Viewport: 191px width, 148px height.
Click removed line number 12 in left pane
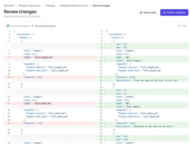coord(9,77)
